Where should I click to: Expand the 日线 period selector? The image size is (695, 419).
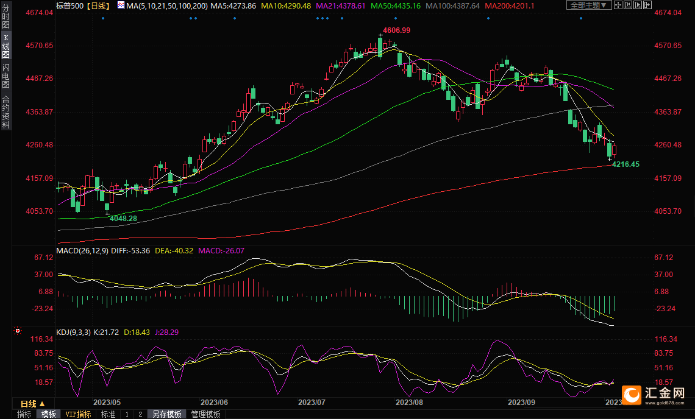click(x=32, y=404)
